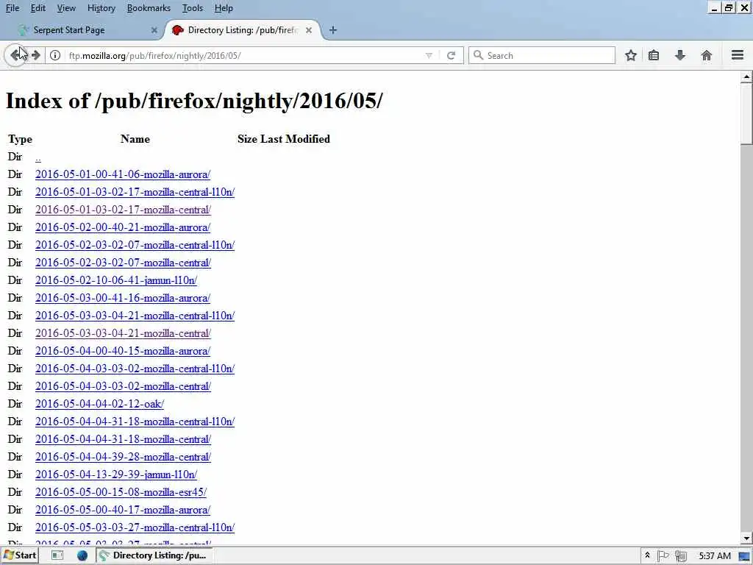The height and width of the screenshot is (565, 753).
Task: Open 2016-05-03-03-04-21-mozilla-central-l10n folder
Action: point(135,316)
